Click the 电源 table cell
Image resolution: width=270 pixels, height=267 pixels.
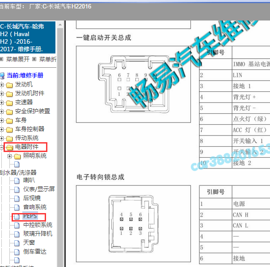click(x=251, y=204)
